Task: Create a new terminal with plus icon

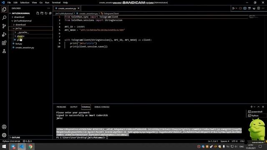Action: click(x=251, y=107)
